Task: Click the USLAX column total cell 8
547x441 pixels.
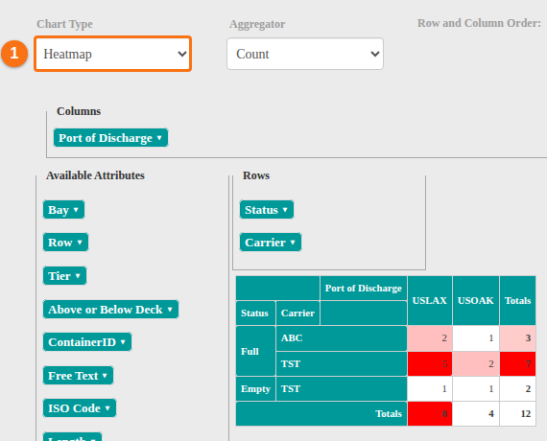Action: [x=430, y=414]
